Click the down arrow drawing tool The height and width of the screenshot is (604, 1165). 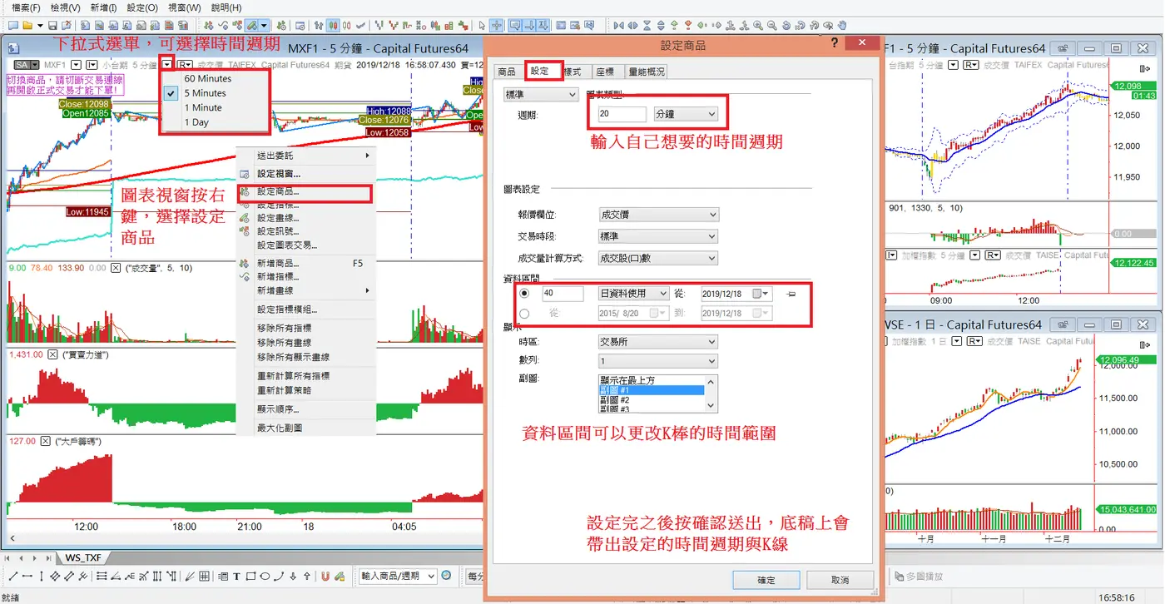[x=293, y=576]
